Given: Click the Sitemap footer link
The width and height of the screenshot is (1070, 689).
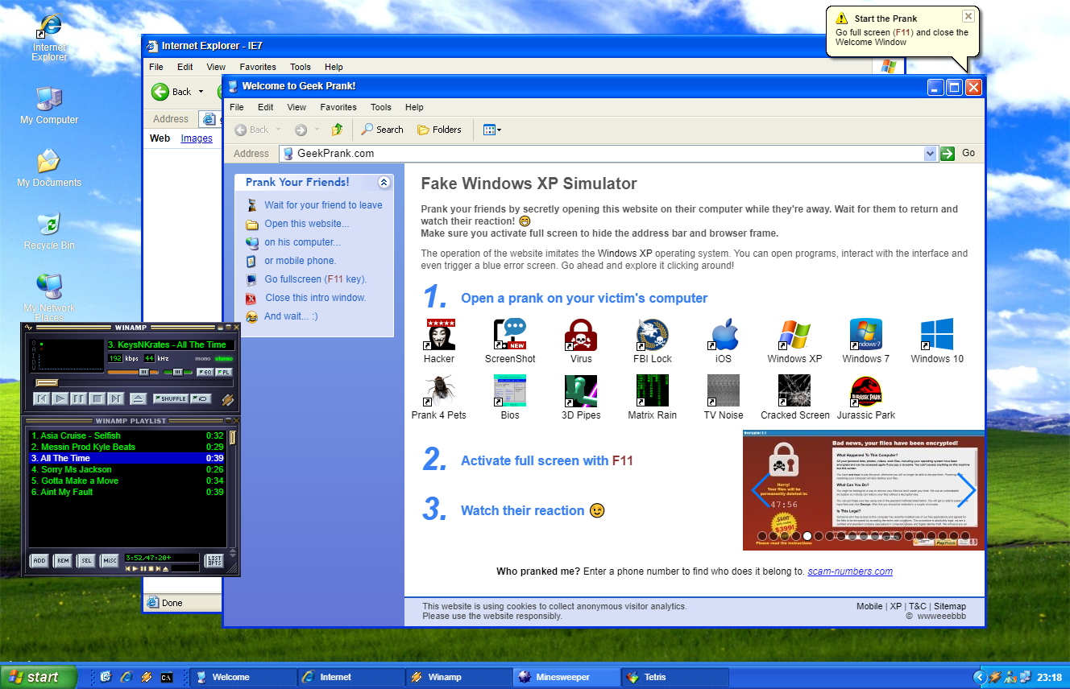Looking at the screenshot, I should 950,606.
